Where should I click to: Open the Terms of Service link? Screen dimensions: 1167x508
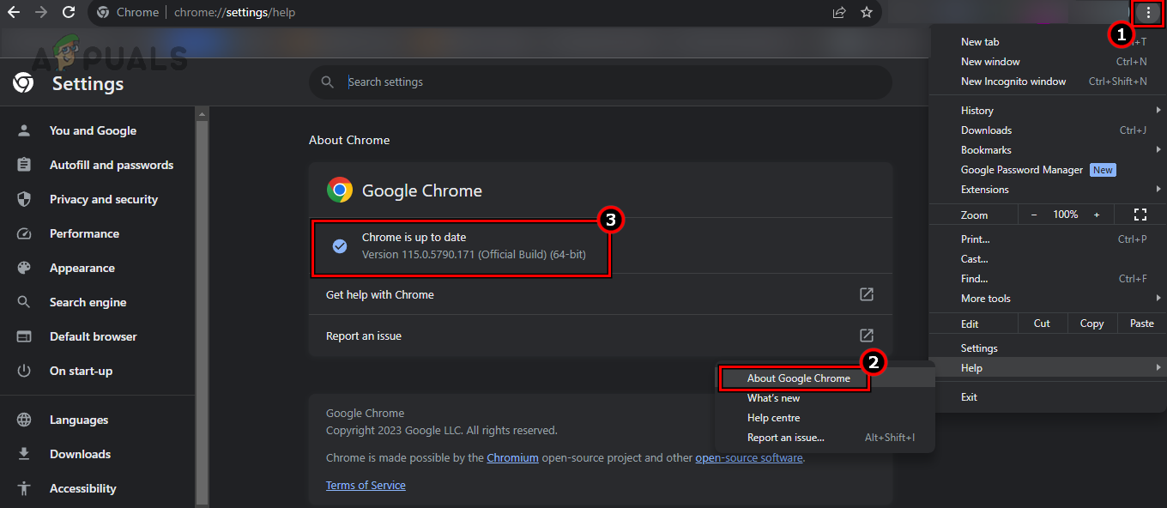[x=366, y=485]
